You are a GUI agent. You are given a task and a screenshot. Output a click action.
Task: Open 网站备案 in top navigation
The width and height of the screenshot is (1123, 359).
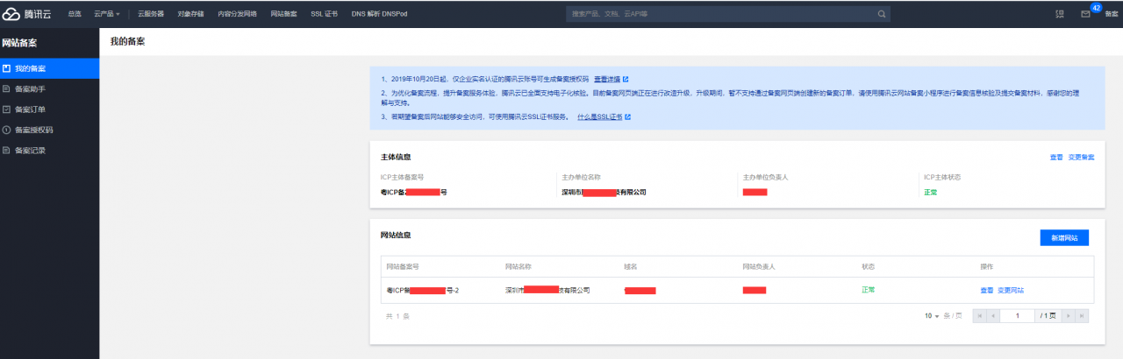pyautogui.click(x=283, y=14)
